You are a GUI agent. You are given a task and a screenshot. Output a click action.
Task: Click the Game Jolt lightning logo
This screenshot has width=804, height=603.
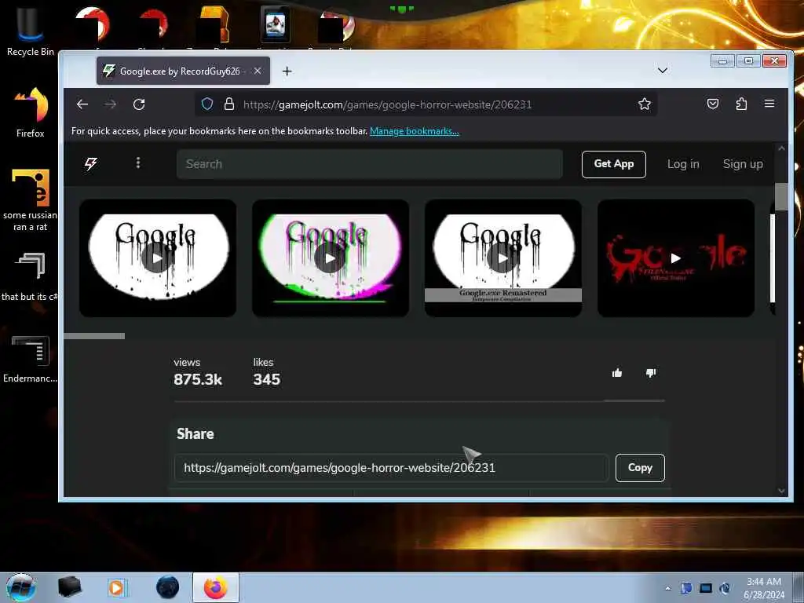pos(91,163)
